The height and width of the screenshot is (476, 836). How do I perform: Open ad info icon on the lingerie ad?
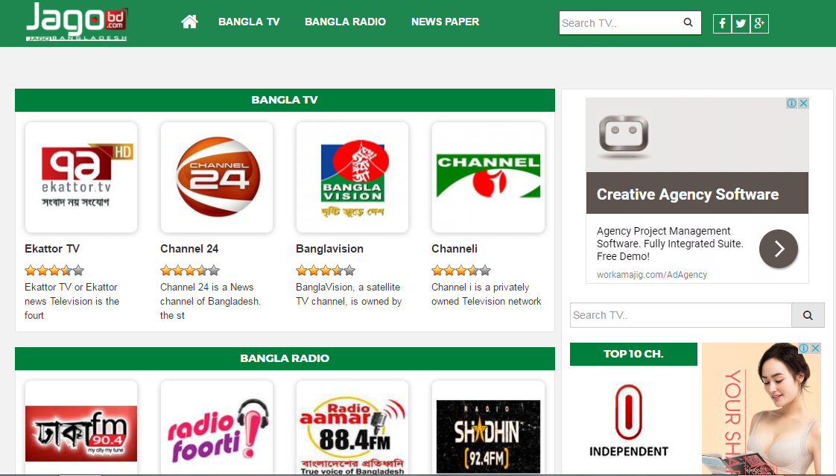(x=803, y=348)
